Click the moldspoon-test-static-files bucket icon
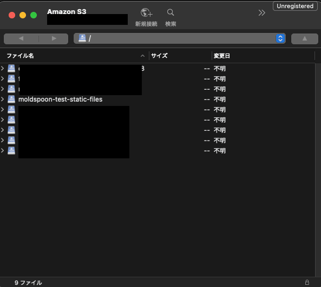The image size is (321, 287). [x=11, y=99]
